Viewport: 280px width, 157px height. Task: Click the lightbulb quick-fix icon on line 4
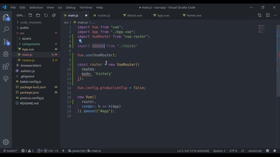(80, 41)
